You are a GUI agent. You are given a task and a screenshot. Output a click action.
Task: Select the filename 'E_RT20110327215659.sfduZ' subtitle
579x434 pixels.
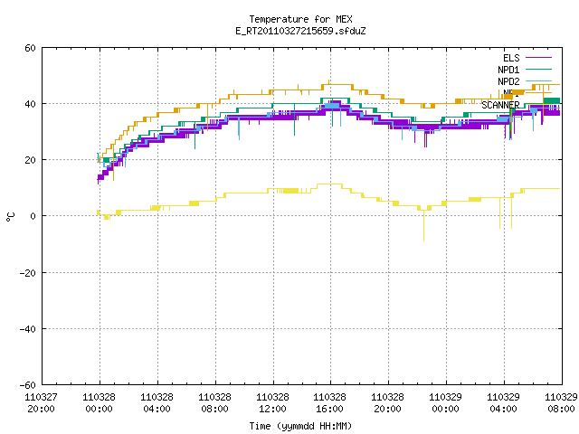point(300,31)
